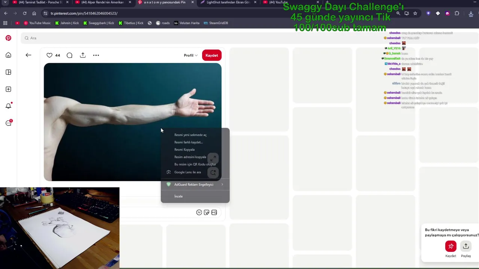Click the 44 likes count

58,55
